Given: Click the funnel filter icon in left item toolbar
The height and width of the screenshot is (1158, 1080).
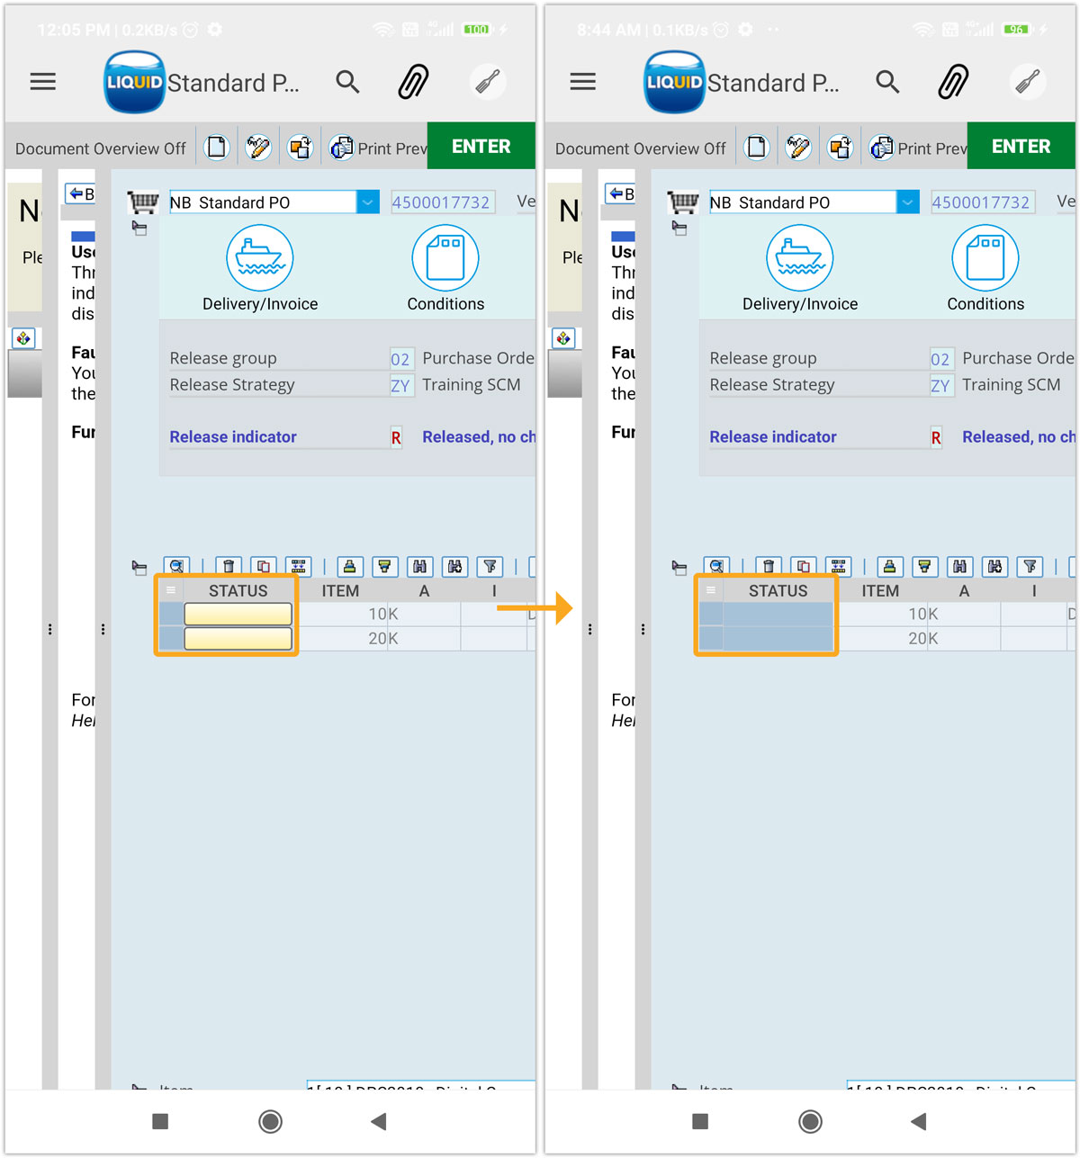Looking at the screenshot, I should pyautogui.click(x=490, y=566).
